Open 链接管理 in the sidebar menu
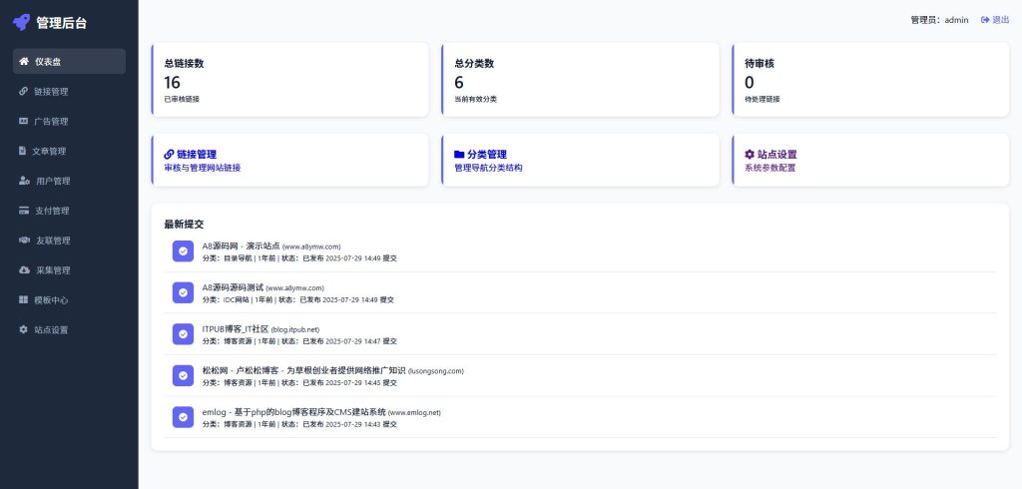 (x=69, y=91)
